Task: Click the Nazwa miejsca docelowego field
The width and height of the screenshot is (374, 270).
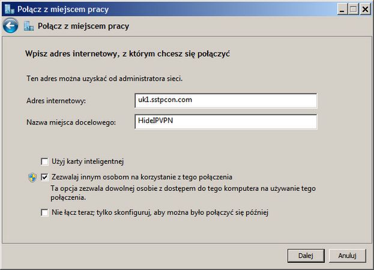Action: point(226,122)
